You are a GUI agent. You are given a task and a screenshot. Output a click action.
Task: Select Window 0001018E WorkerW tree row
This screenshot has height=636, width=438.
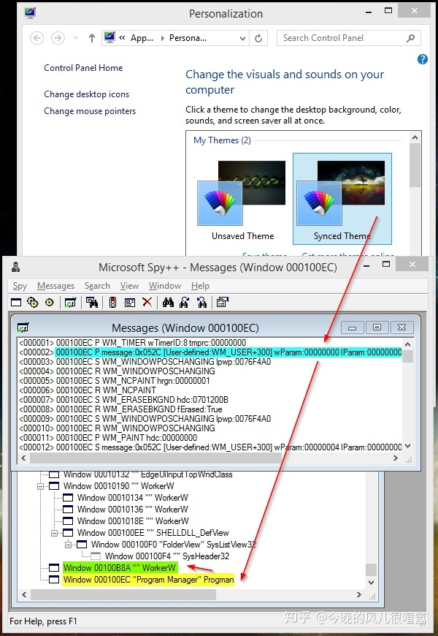pyautogui.click(x=133, y=521)
